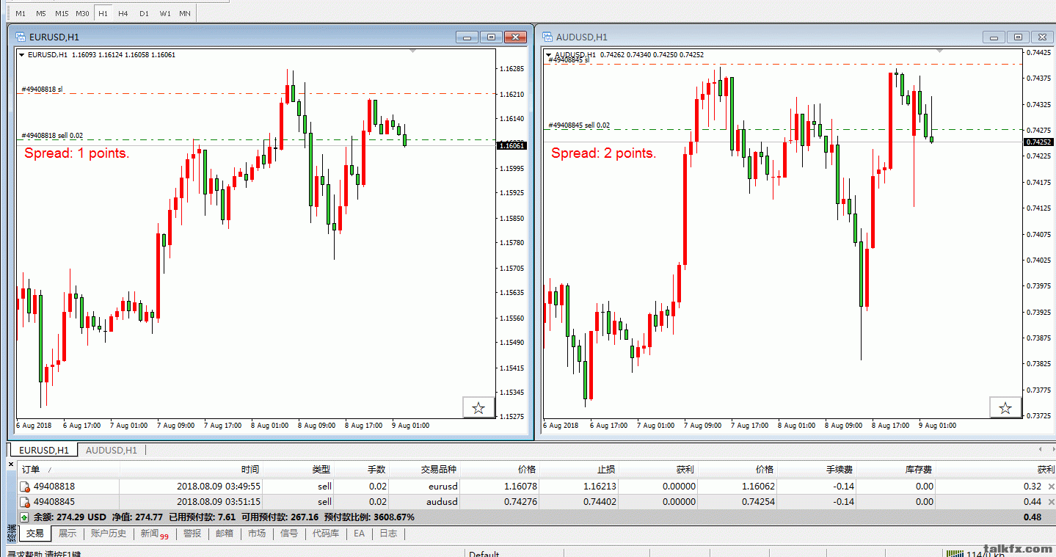Image resolution: width=1056 pixels, height=557 pixels.
Task: Click the AUDUSD,H1 window chart icon
Action: tap(547, 37)
